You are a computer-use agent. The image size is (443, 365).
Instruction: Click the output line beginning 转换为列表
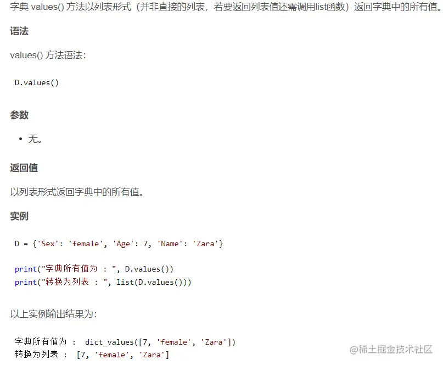(92, 355)
